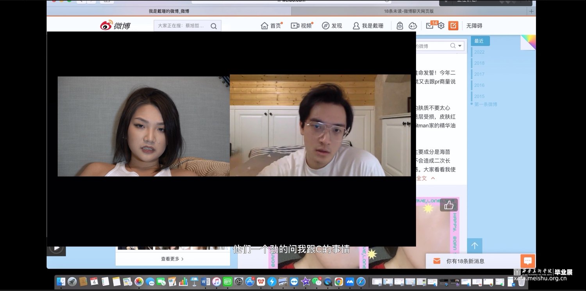586x291 pixels.
Task: Open Google Chrome from the Dock
Action: (x=339, y=282)
